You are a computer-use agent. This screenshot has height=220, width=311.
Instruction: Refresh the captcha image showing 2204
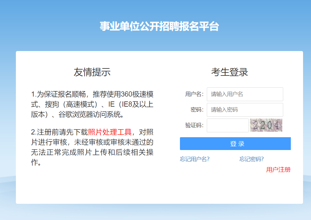pyautogui.click(x=266, y=125)
